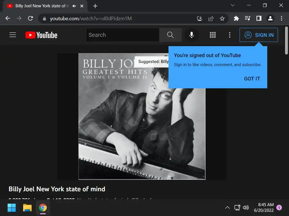Start voice search with the microphone
289x216 pixels.
pyautogui.click(x=192, y=35)
